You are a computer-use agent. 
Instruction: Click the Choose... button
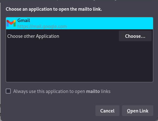point(135,36)
